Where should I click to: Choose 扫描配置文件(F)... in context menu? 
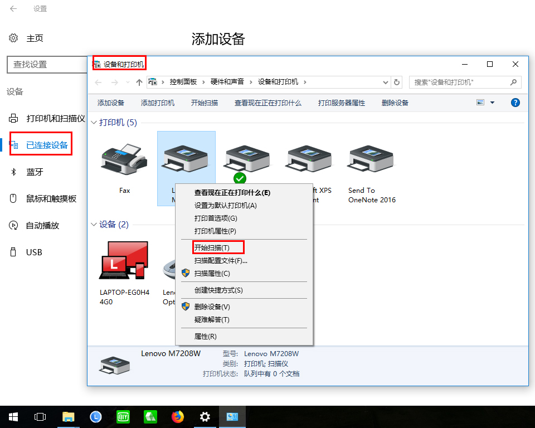click(244, 261)
